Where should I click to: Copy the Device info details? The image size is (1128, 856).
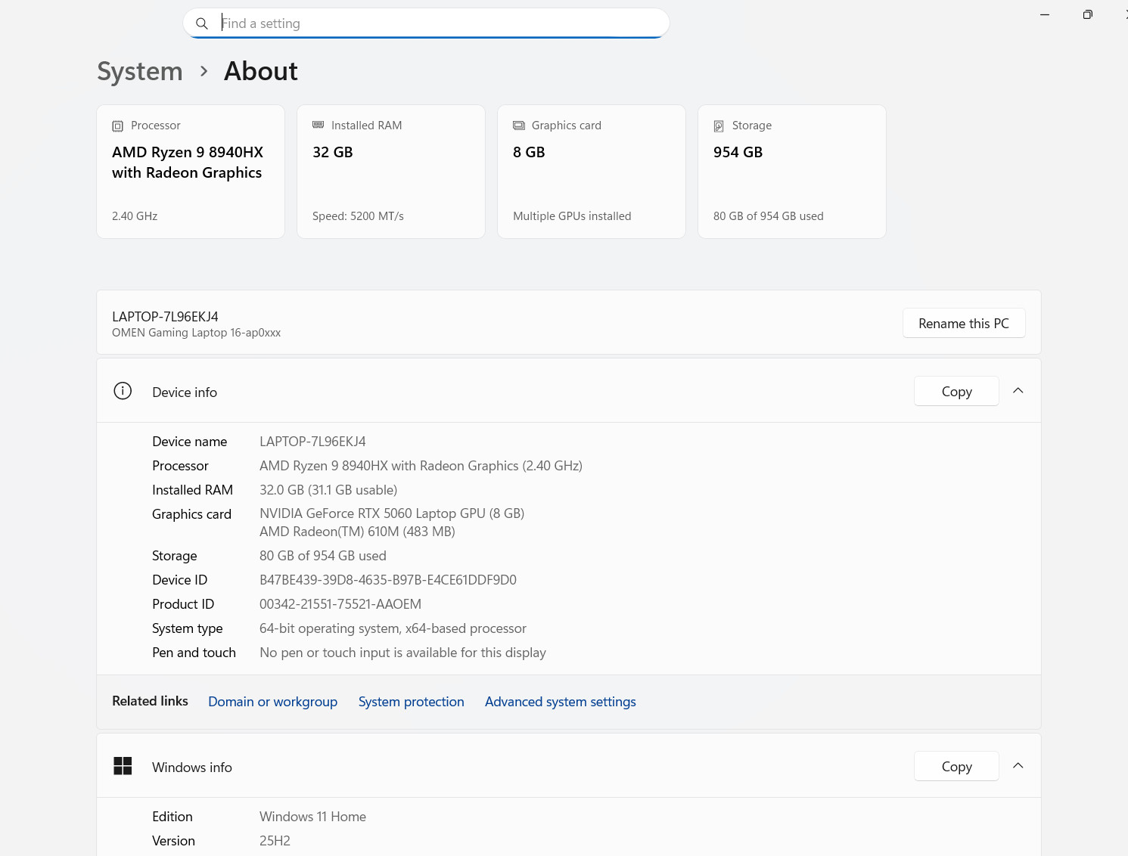956,391
